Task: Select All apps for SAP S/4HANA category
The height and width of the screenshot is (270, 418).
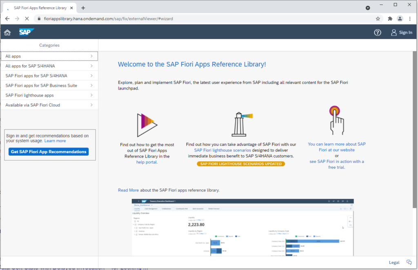Action: [x=49, y=66]
